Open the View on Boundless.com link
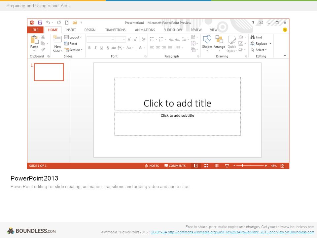Screen dimensions: 317x238 [295, 232]
